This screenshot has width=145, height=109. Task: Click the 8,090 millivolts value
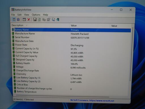click(78, 68)
